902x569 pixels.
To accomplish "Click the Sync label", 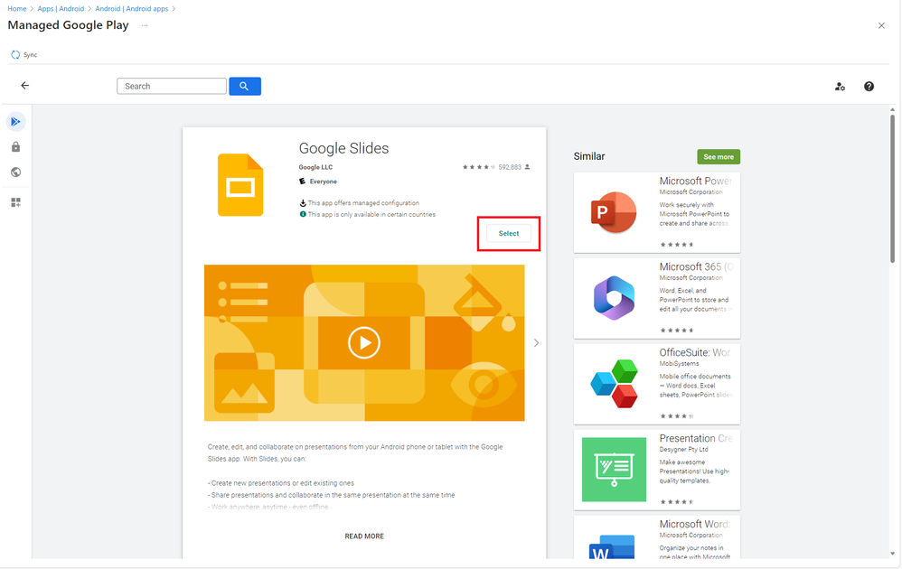I will point(31,55).
